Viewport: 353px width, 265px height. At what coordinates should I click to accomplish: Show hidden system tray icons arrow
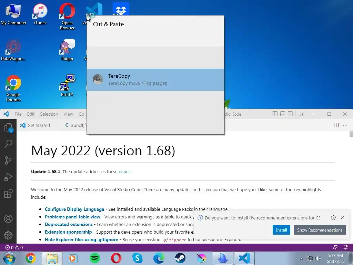coord(301,258)
